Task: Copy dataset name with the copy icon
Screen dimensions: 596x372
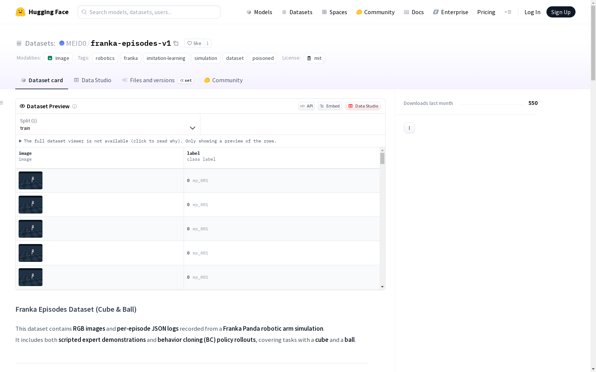Action: [176, 43]
